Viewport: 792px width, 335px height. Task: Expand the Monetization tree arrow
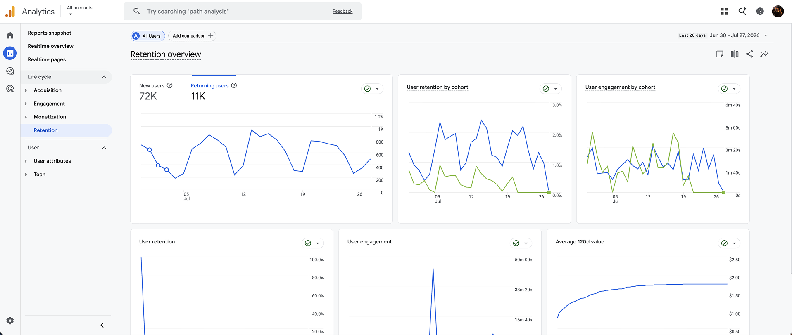pos(26,117)
